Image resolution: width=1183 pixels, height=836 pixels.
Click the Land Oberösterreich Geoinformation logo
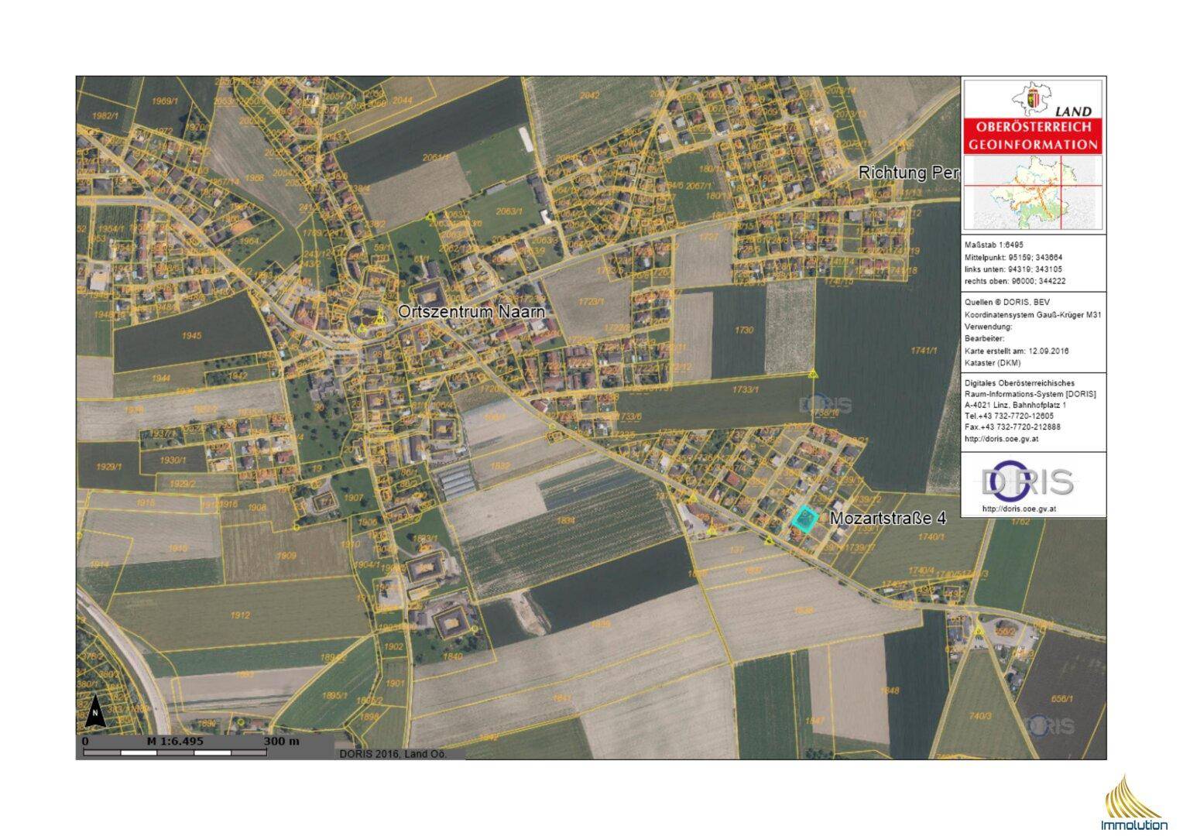pos(1034,118)
